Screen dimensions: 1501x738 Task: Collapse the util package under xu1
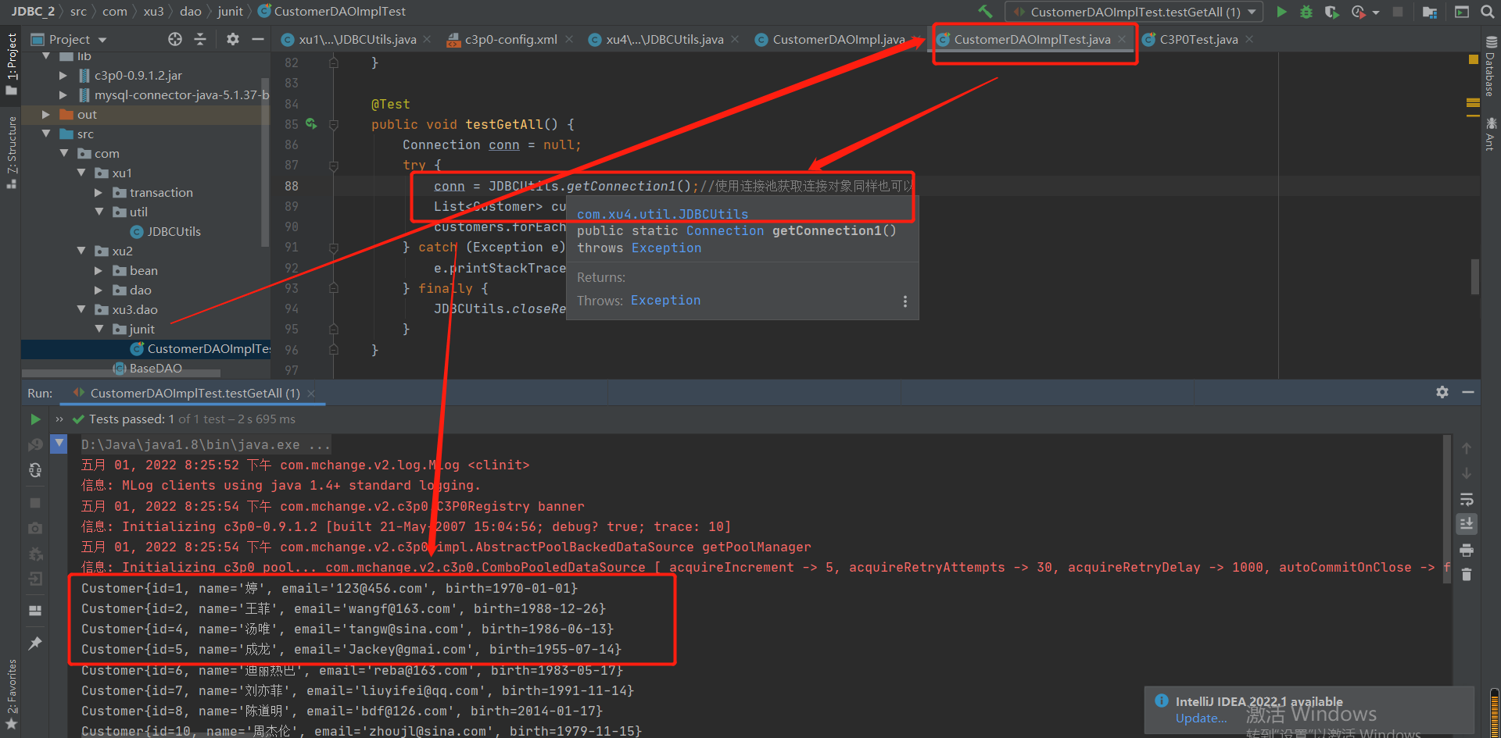point(99,212)
